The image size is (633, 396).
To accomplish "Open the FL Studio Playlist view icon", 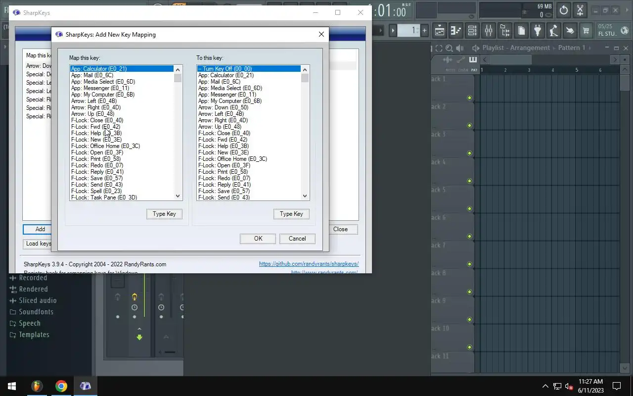I will (440, 31).
